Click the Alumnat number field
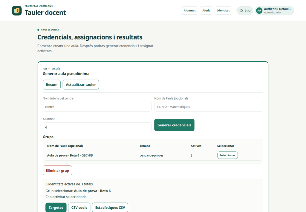306x212 pixels. 97,127
